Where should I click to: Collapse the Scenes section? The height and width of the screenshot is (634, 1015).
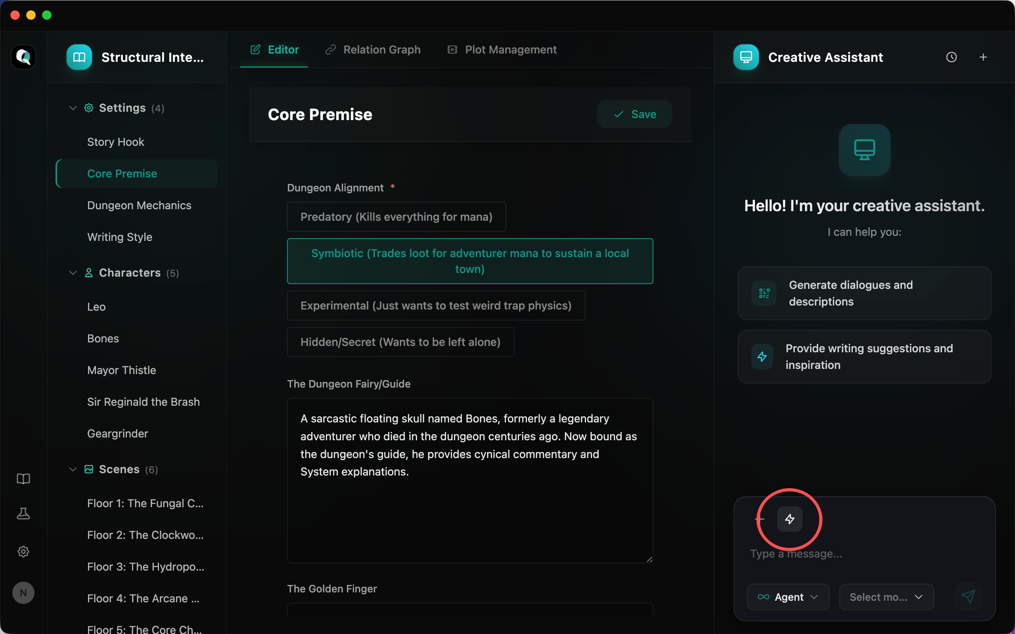click(x=73, y=469)
